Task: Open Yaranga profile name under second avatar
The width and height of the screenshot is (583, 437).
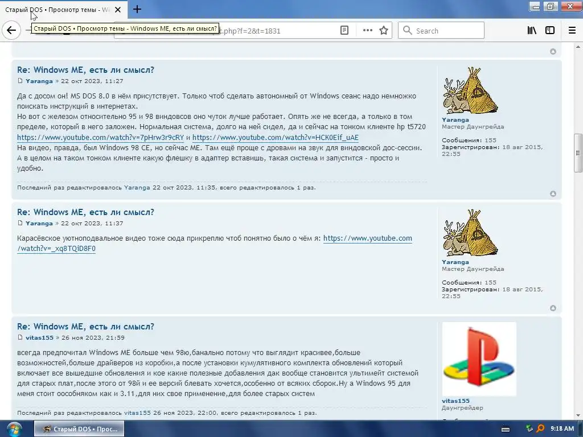Action: (455, 262)
